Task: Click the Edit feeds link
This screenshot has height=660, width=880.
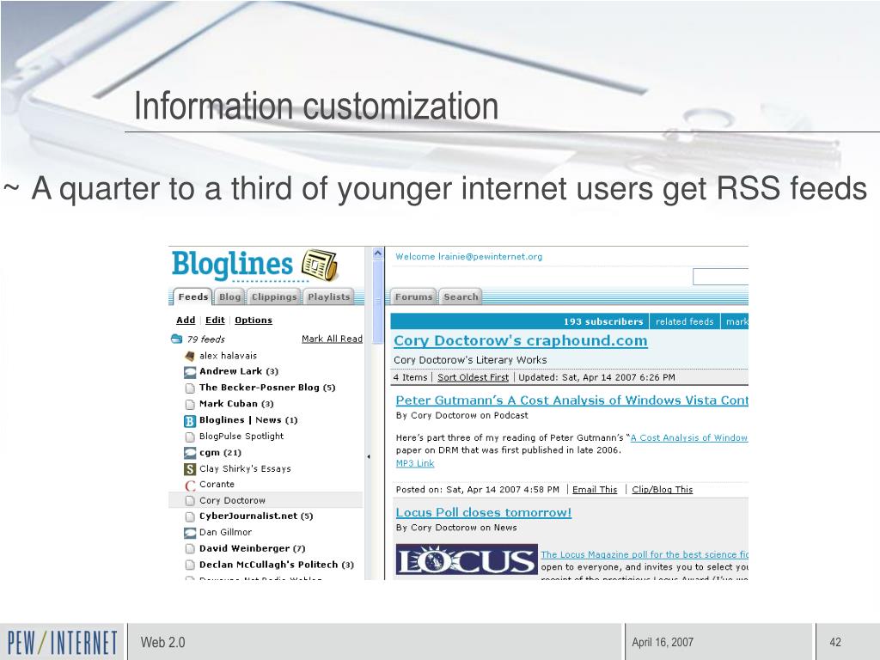Action: (215, 320)
